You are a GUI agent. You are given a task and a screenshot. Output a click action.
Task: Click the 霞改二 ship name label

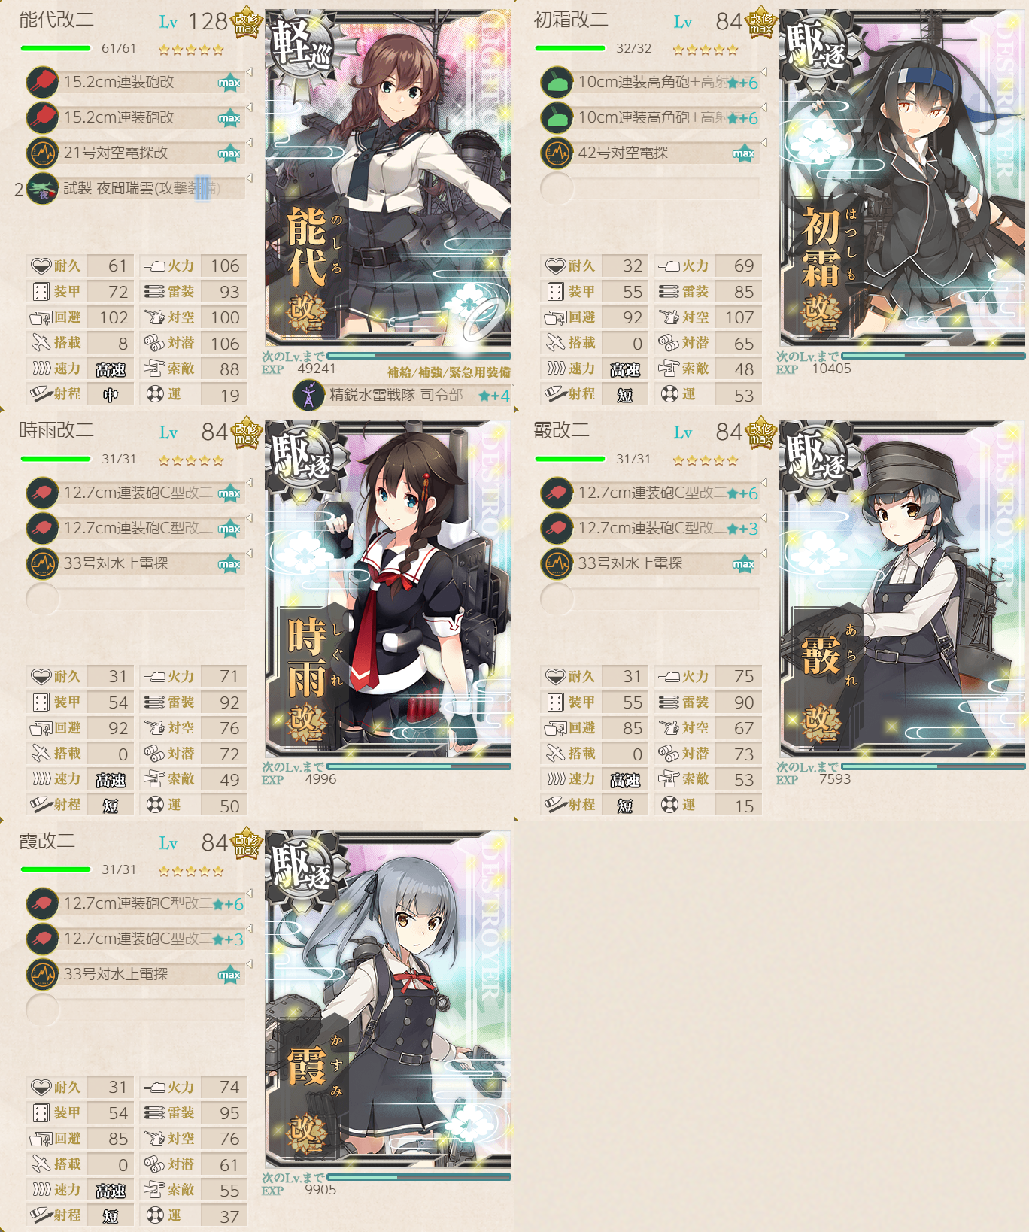tap(47, 841)
